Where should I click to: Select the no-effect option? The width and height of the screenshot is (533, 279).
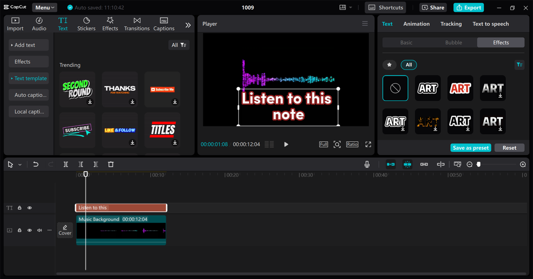[395, 88]
